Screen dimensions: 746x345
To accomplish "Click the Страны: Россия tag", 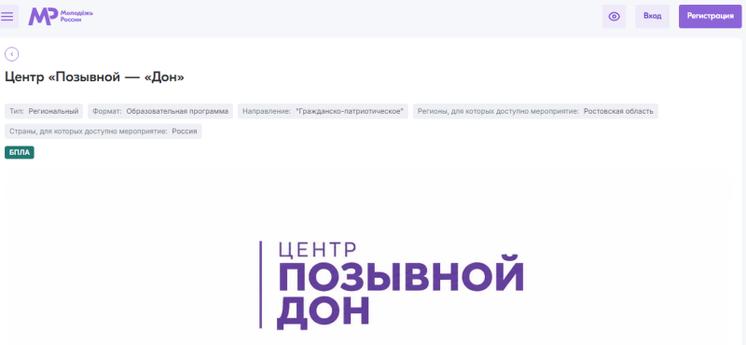I will click(104, 131).
